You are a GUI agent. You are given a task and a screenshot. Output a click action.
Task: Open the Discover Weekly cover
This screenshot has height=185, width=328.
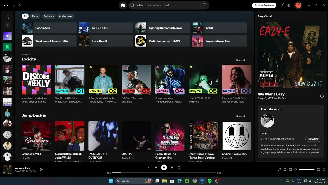pos(36,80)
